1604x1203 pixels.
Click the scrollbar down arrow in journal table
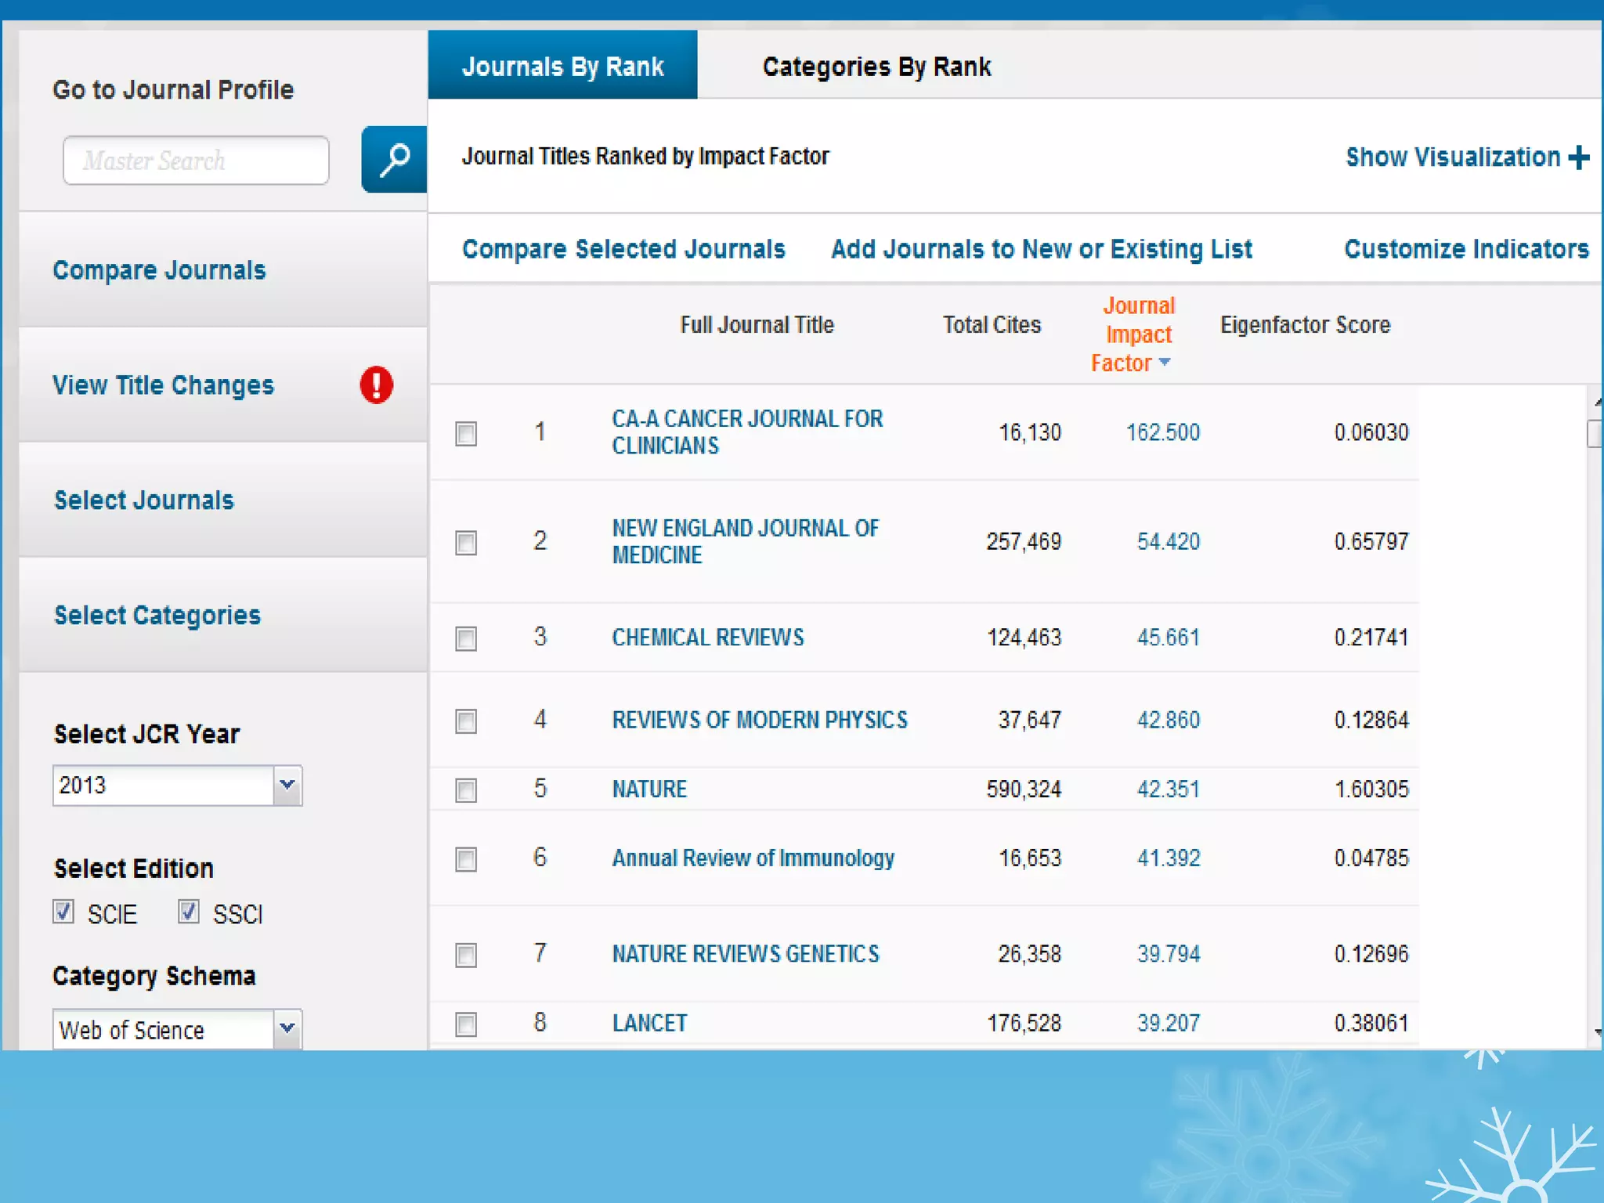point(1597,1032)
